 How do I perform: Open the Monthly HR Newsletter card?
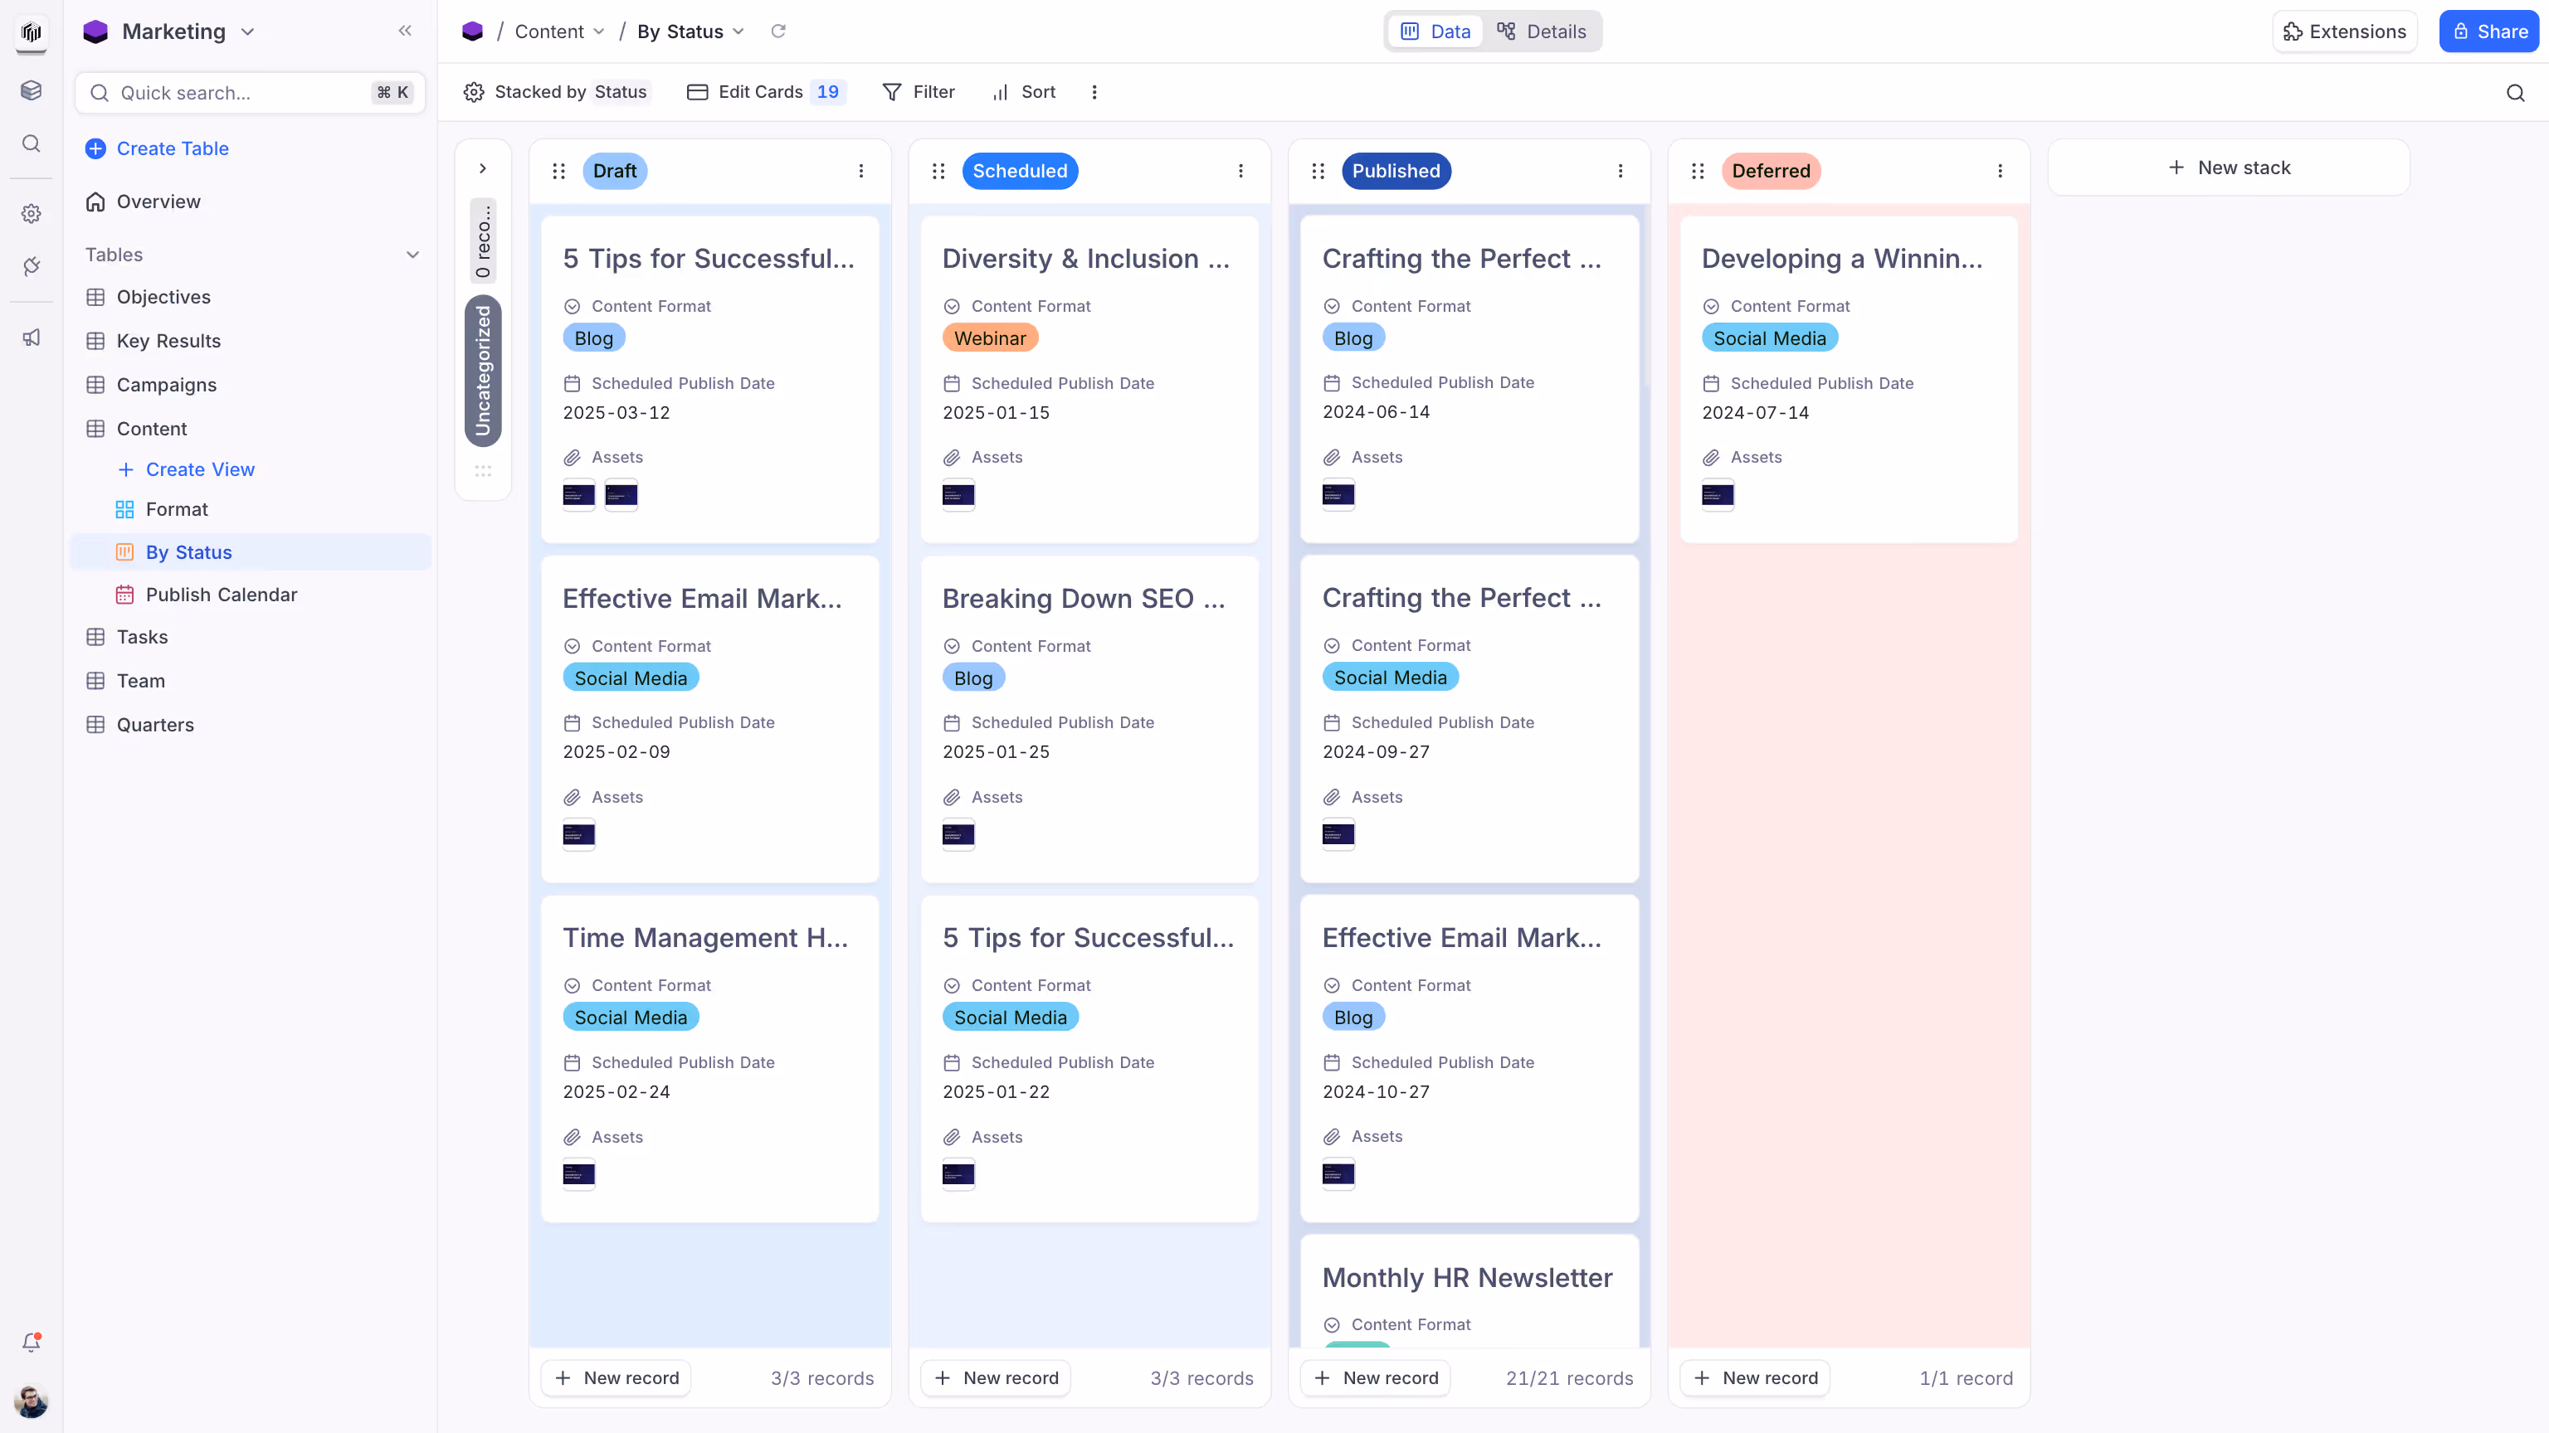click(1469, 1290)
